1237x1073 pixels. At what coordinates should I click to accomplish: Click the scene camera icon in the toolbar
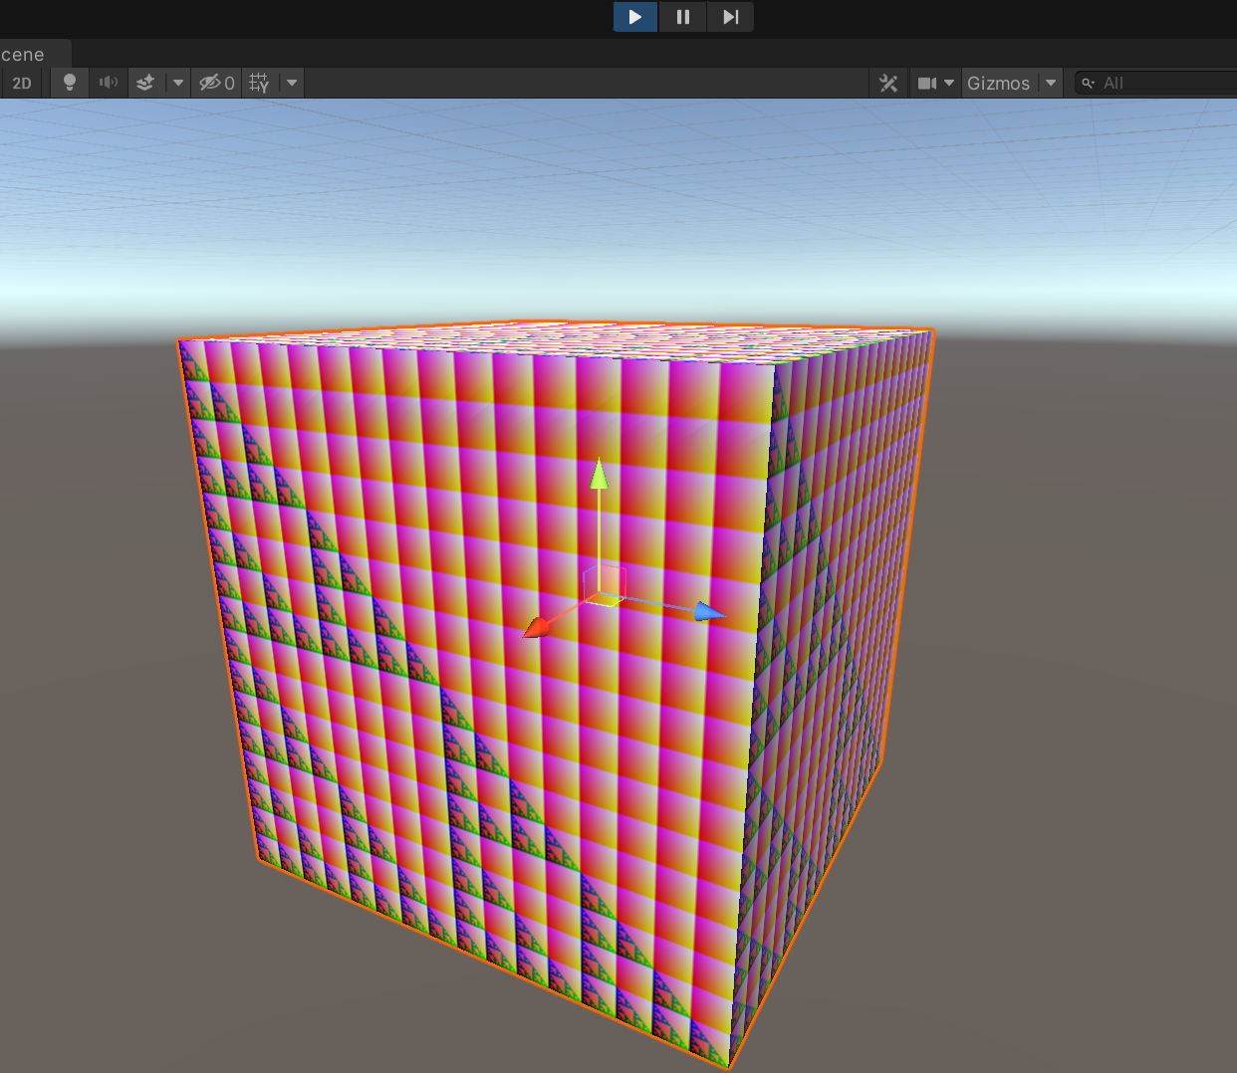pos(929,83)
